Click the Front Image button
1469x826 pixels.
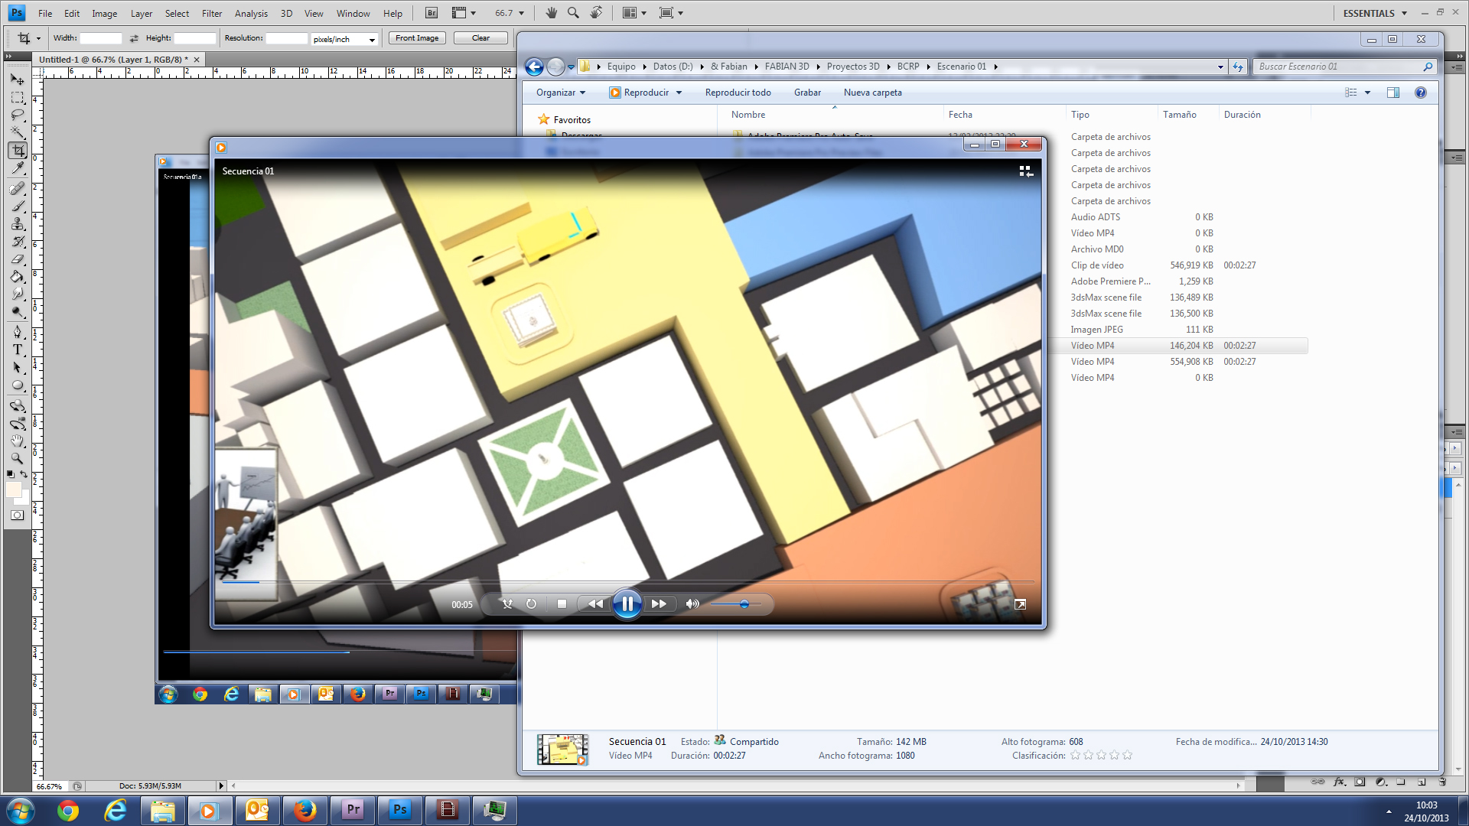[x=417, y=38]
